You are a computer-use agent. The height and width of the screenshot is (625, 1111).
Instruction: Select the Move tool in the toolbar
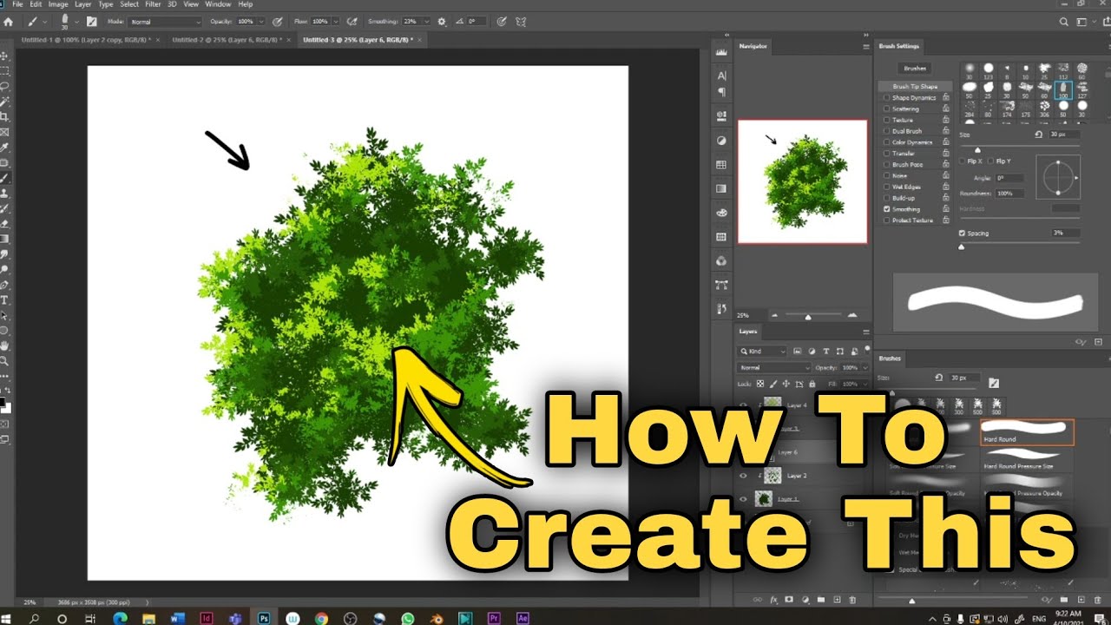[5, 56]
